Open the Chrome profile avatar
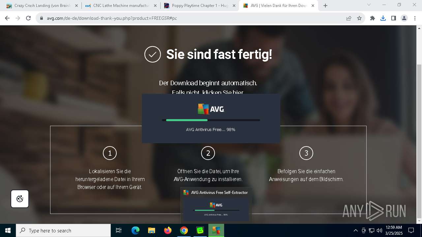Viewport: 422px width, 237px height. point(404,18)
